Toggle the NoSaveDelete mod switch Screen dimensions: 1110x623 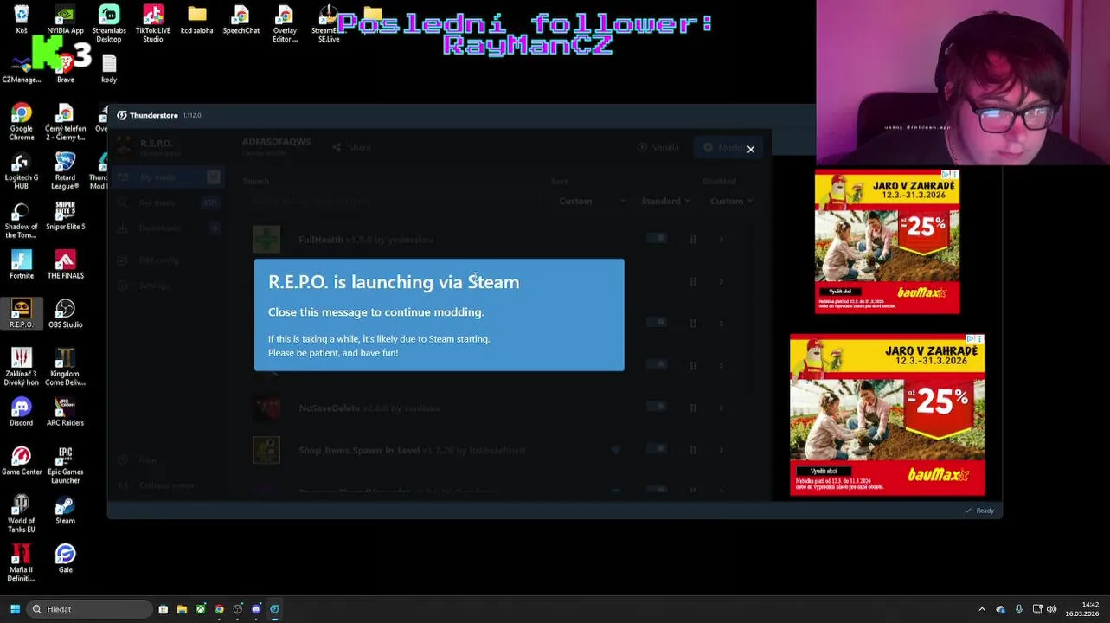[657, 407]
